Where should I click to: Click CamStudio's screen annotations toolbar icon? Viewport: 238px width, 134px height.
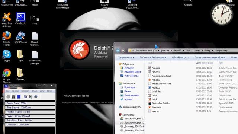(x=31, y=97)
